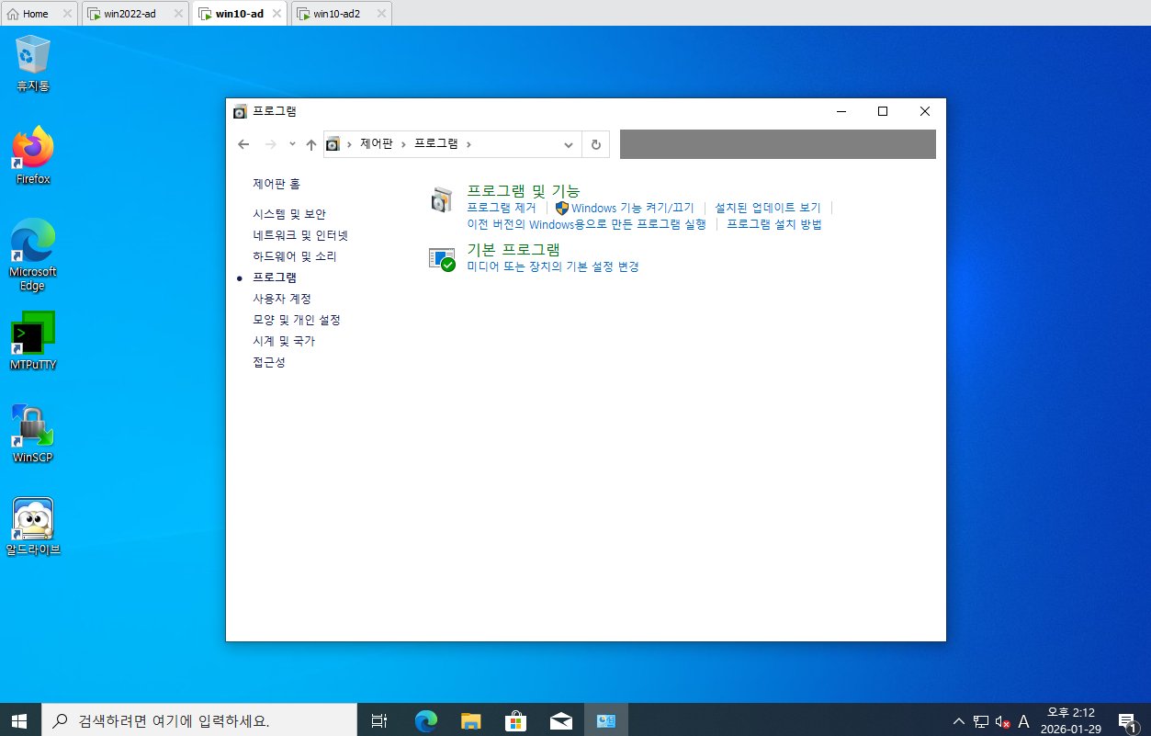This screenshot has width=1151, height=736.
Task: Click the back navigation arrow
Action: tap(243, 144)
